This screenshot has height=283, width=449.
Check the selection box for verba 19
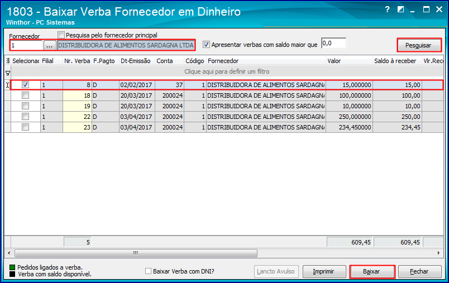pos(26,106)
